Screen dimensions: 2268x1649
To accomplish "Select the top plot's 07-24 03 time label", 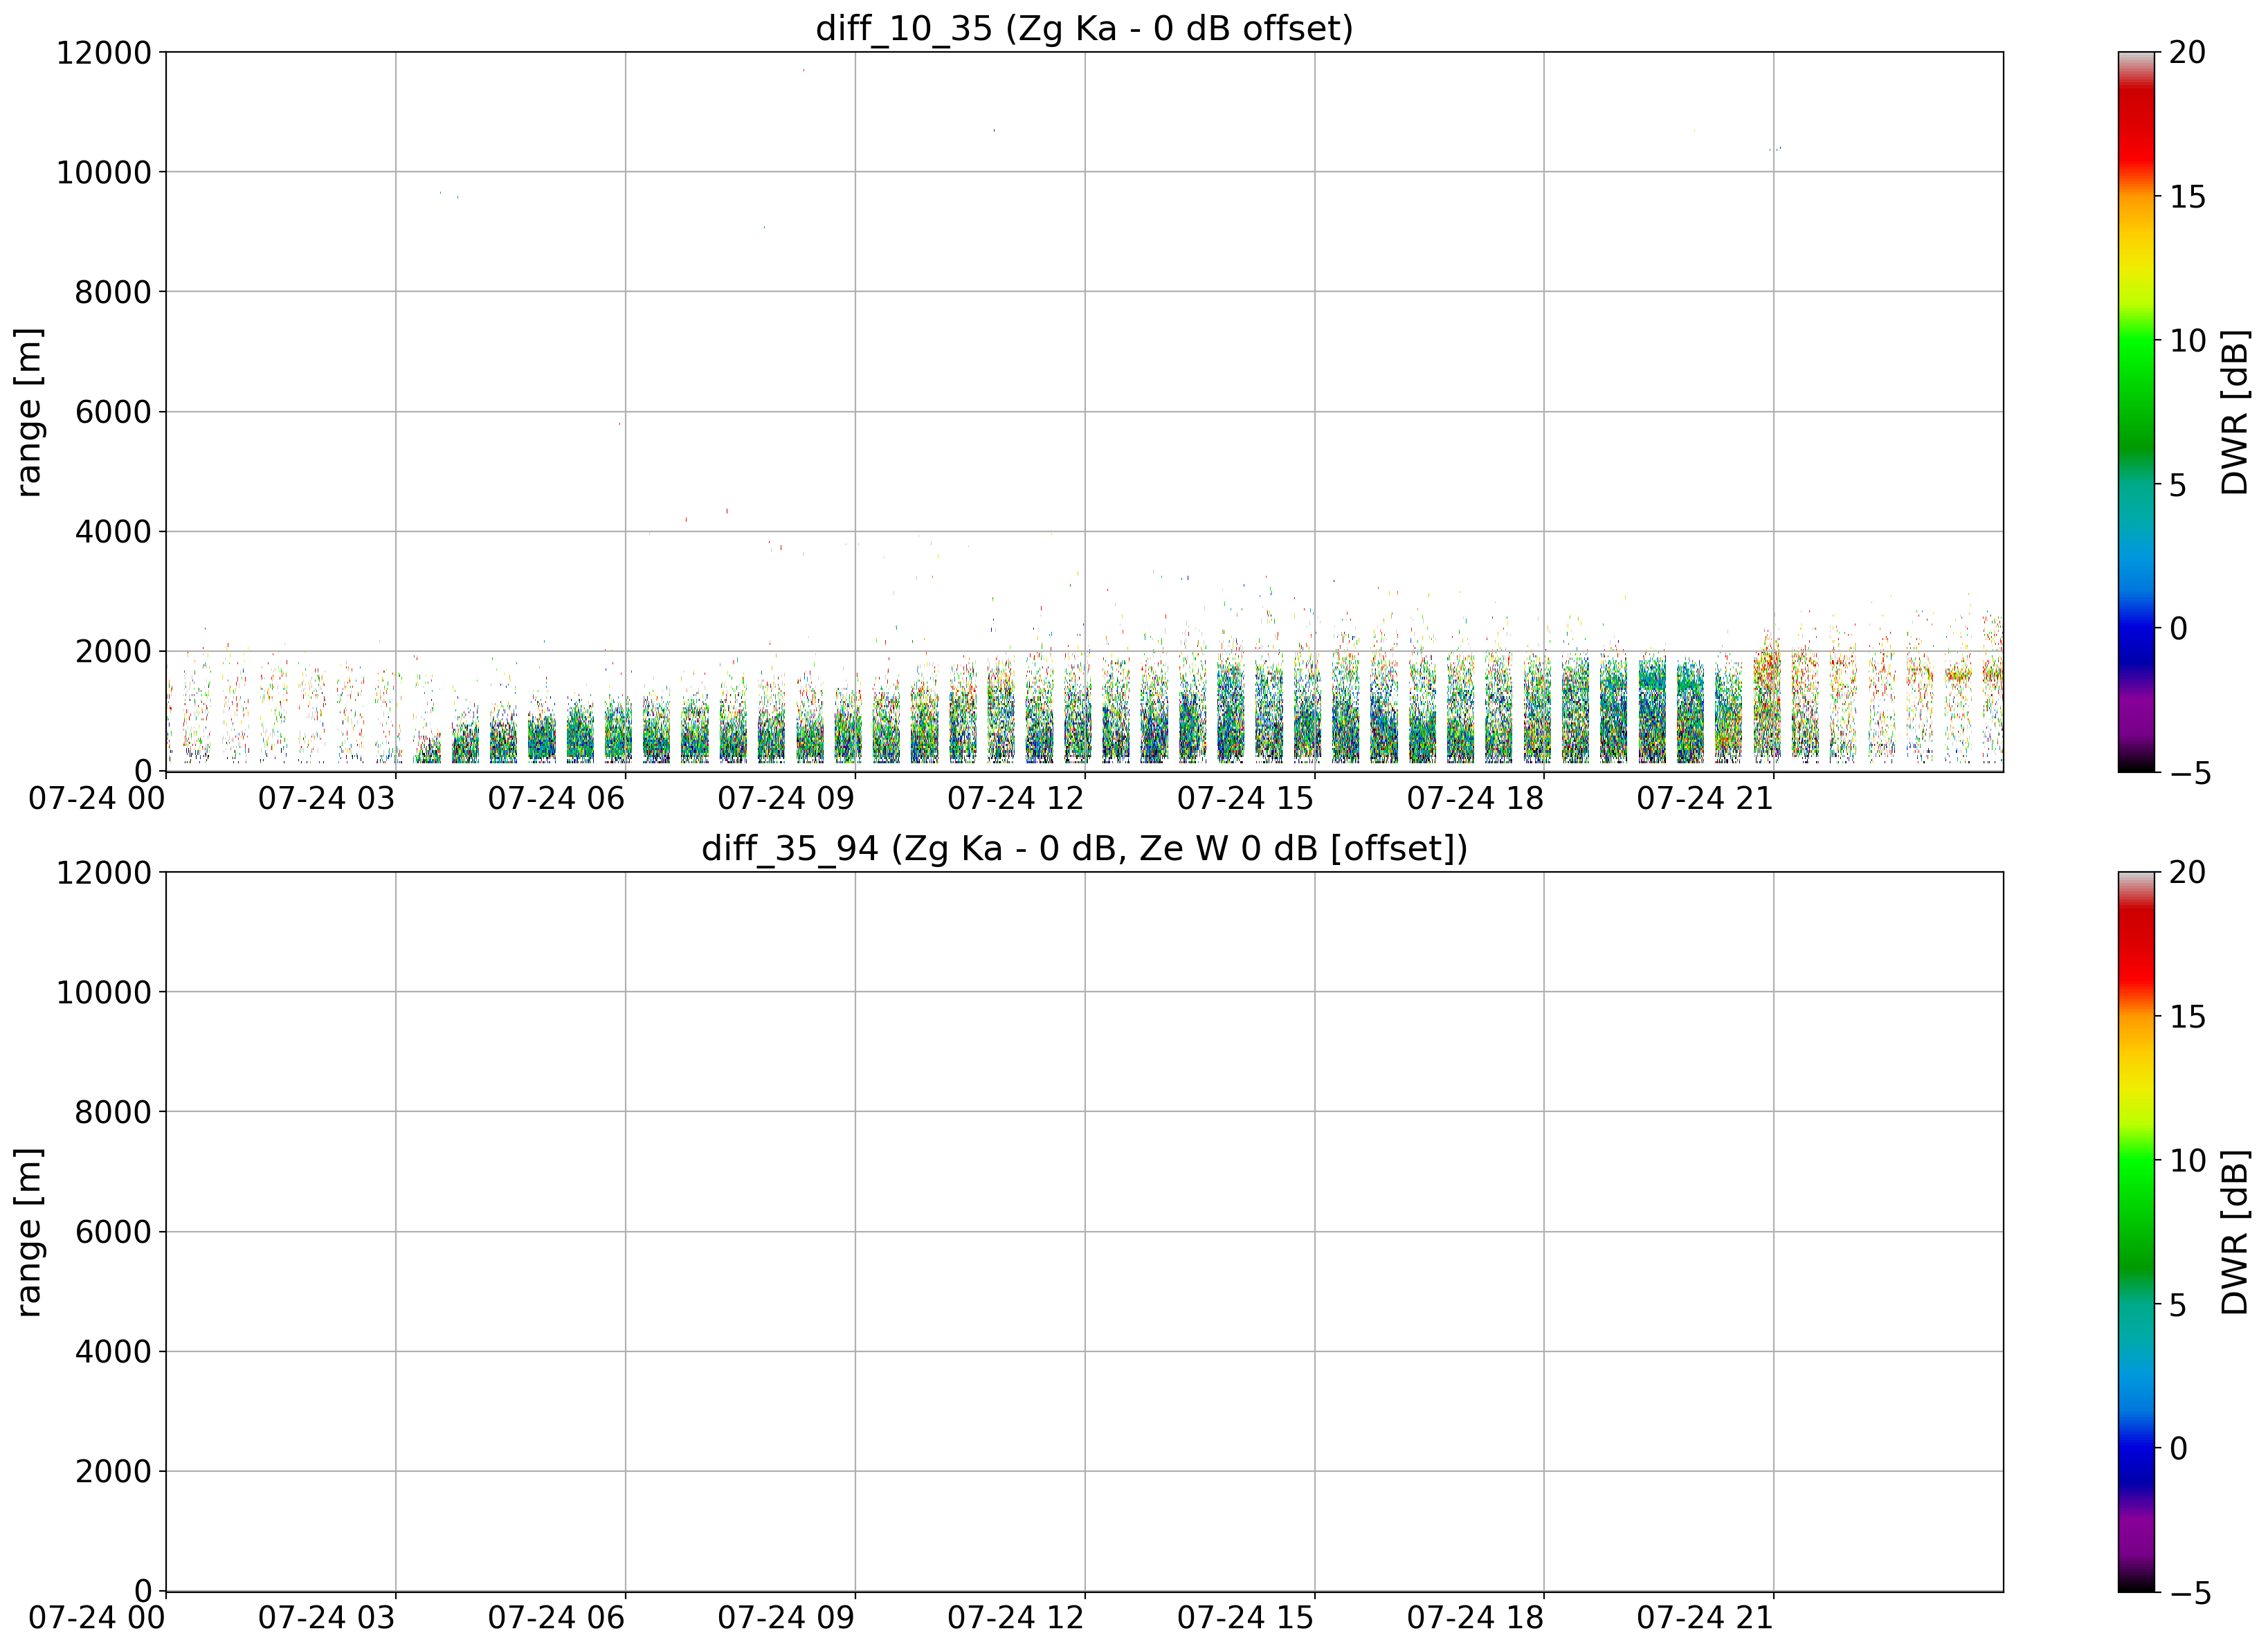I will [327, 799].
